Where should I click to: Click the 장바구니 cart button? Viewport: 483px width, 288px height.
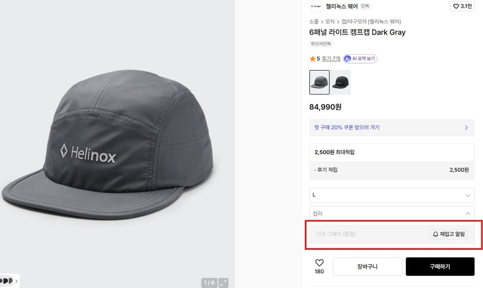click(x=368, y=267)
